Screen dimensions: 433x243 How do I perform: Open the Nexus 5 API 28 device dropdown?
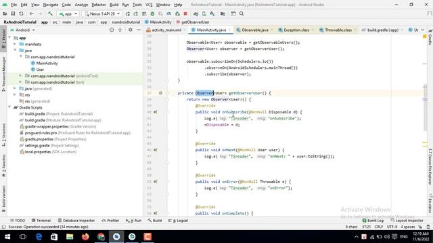click(102, 13)
